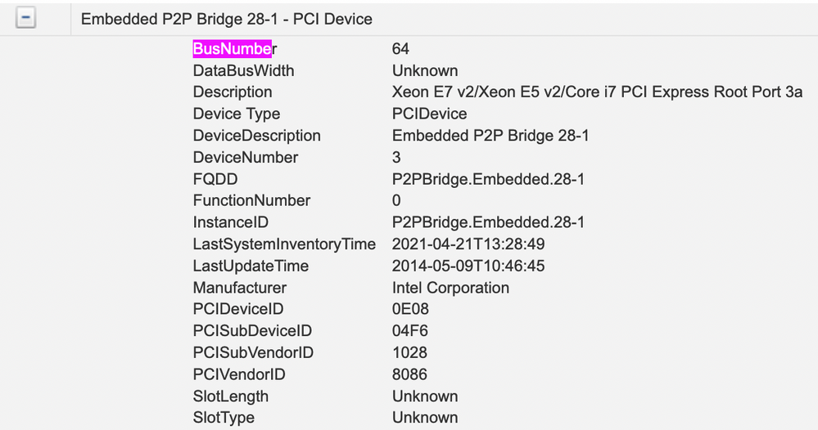Click the SlotType label

click(x=224, y=418)
